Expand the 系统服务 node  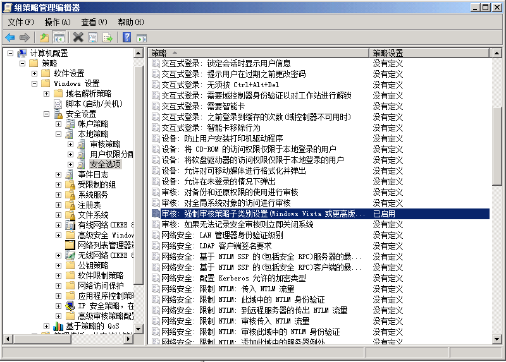58,195
